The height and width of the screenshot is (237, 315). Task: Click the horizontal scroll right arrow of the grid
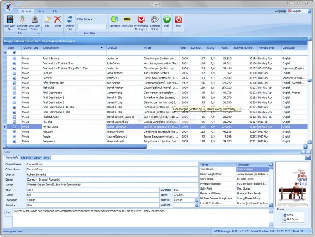305,147
